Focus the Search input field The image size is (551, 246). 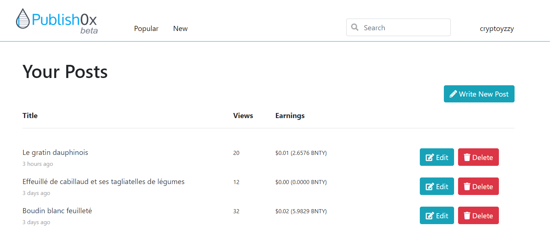point(398,27)
